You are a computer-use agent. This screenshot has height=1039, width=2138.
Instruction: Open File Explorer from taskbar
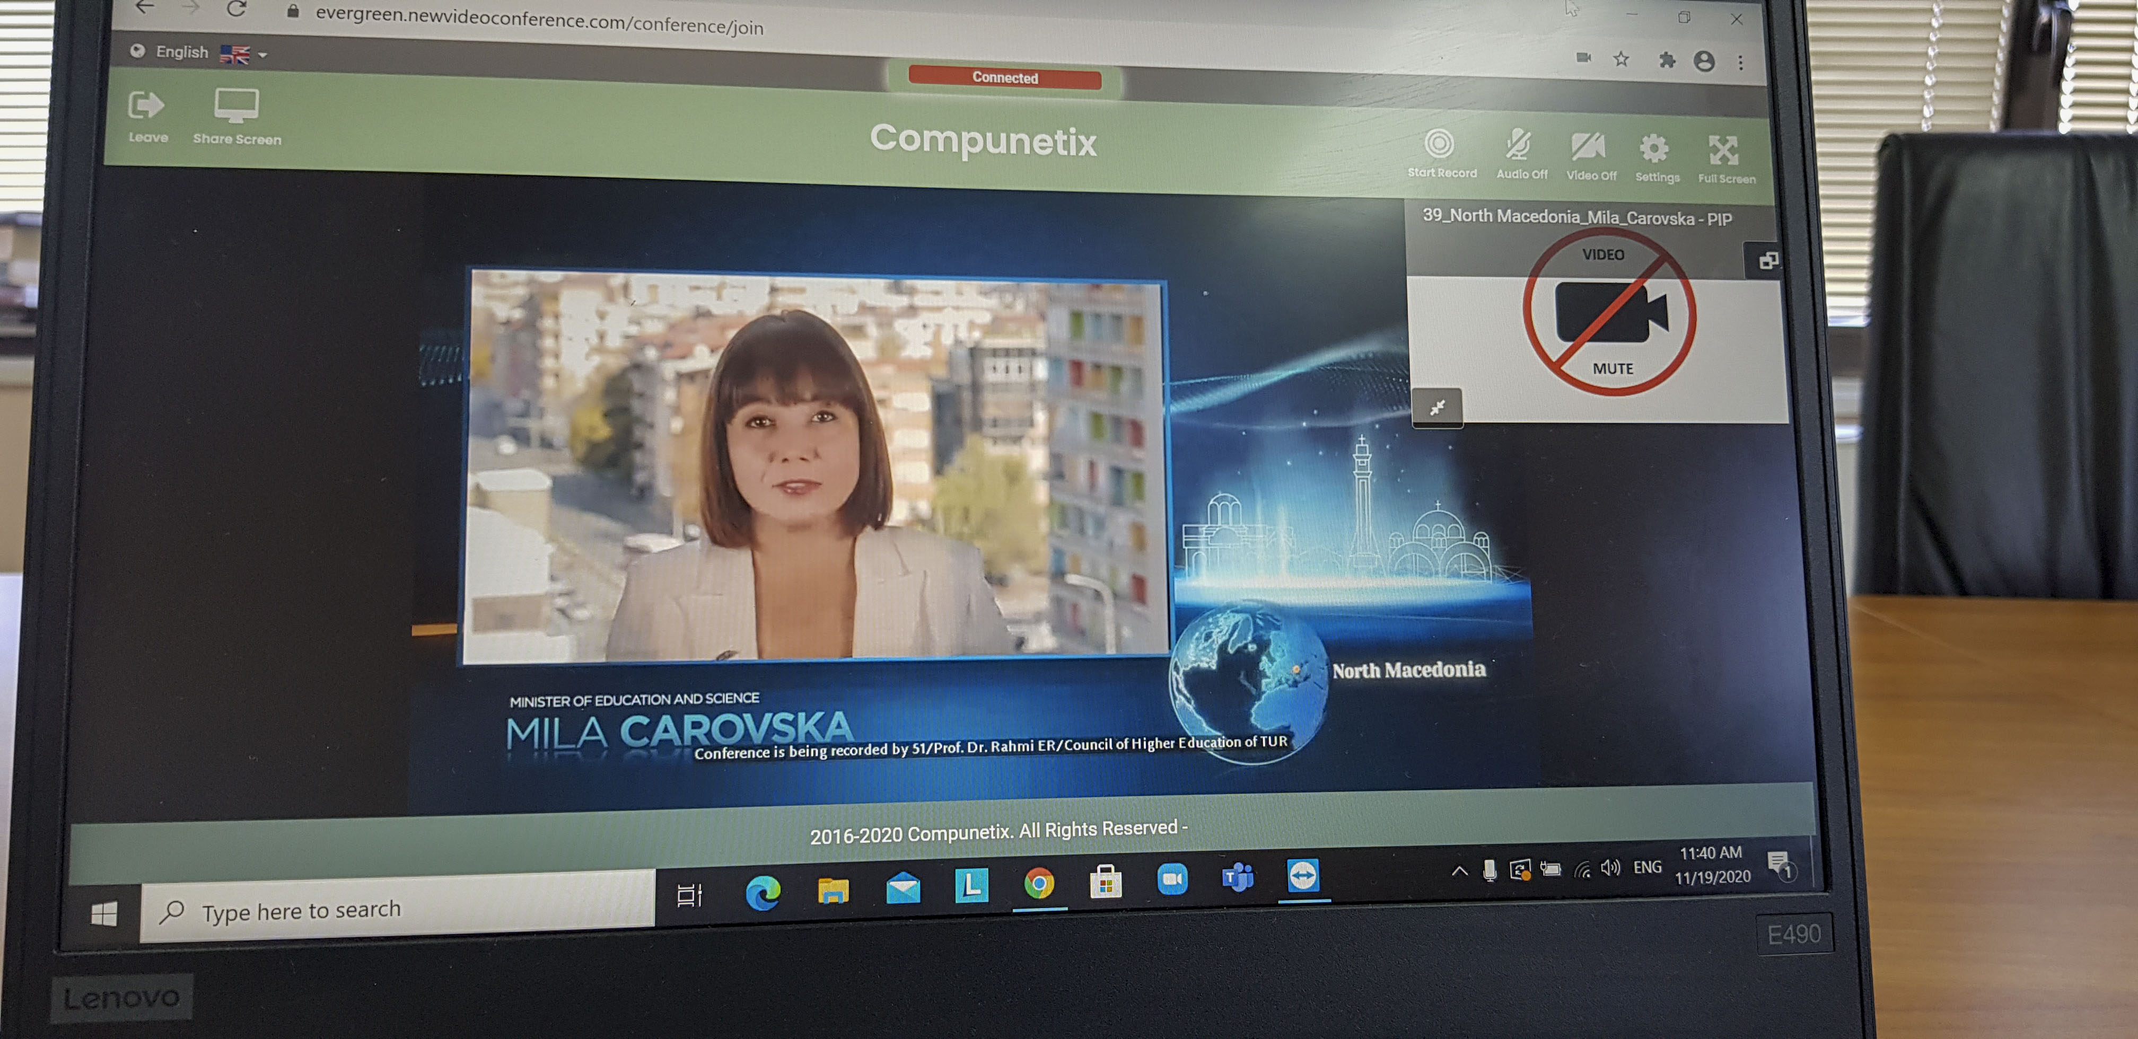pyautogui.click(x=833, y=891)
